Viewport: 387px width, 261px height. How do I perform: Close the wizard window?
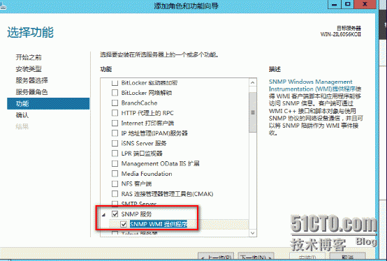365,4
